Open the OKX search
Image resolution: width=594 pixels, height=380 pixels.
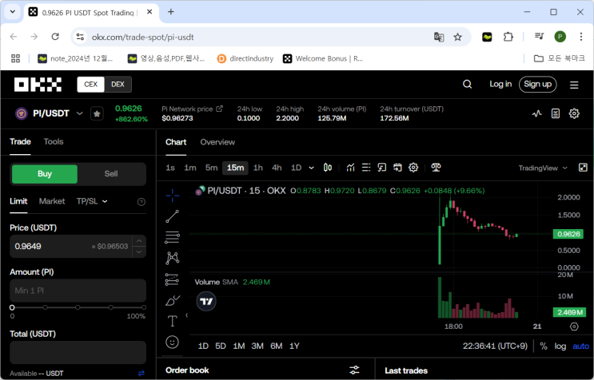click(x=468, y=84)
